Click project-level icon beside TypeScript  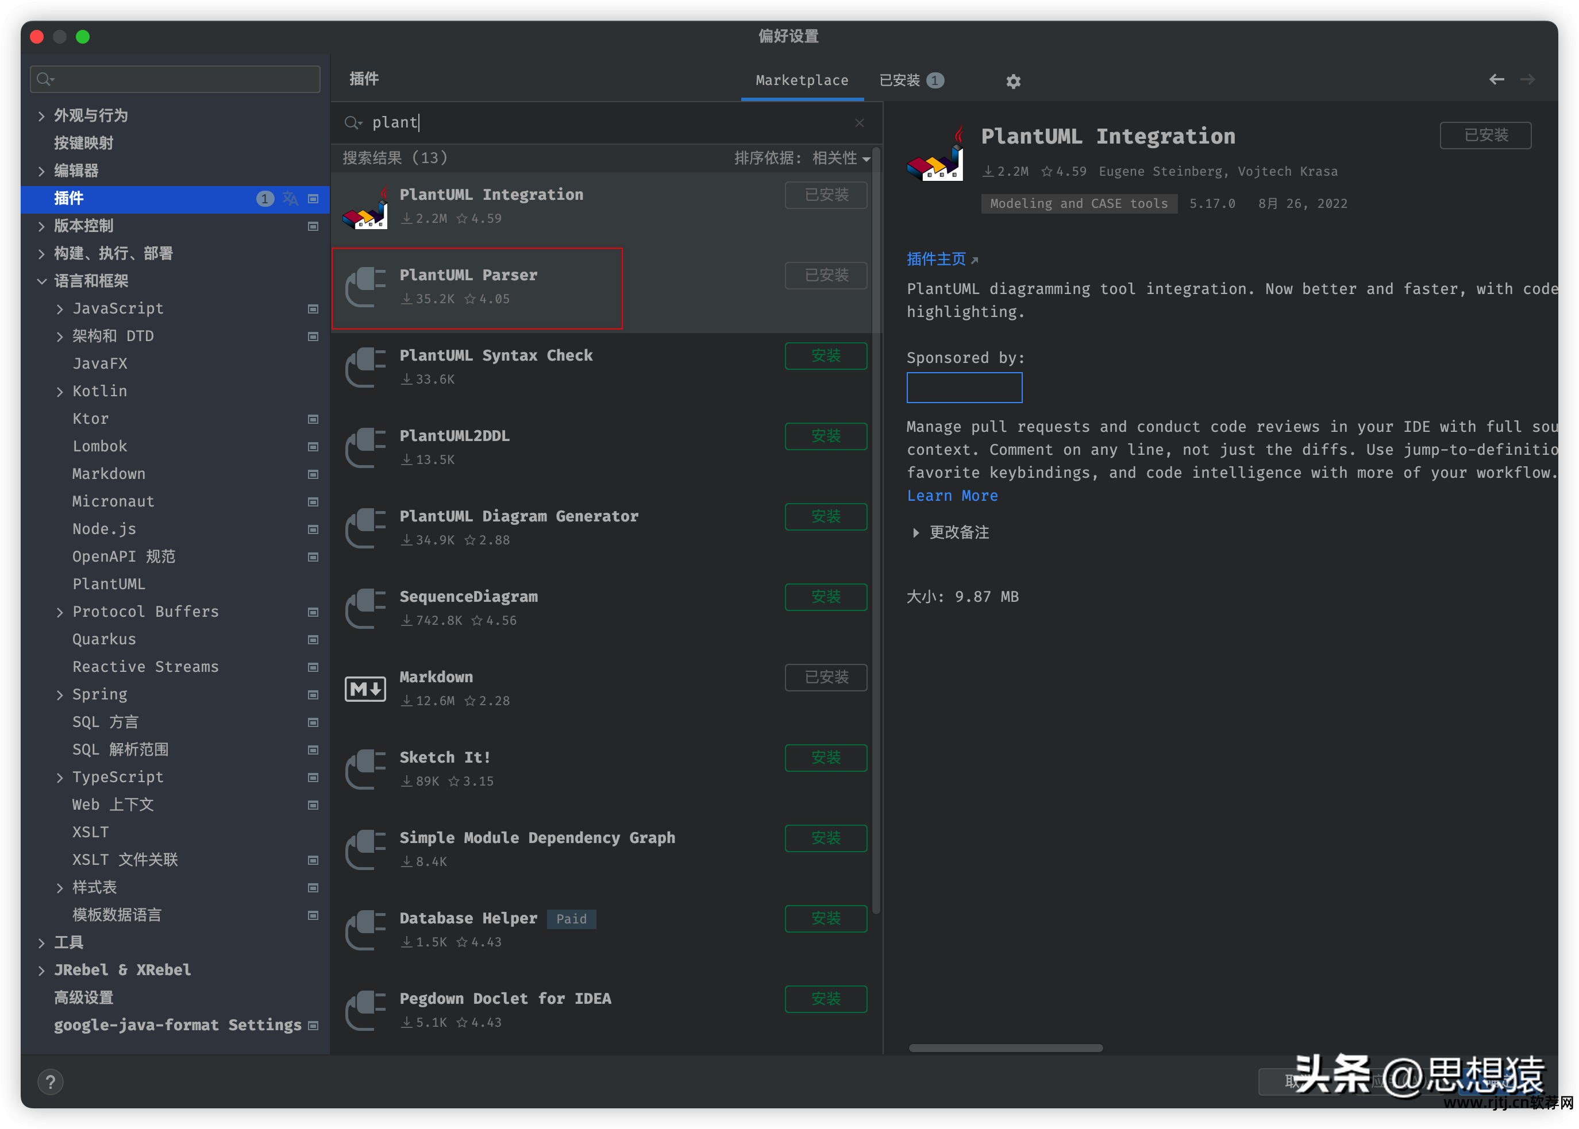coord(313,777)
